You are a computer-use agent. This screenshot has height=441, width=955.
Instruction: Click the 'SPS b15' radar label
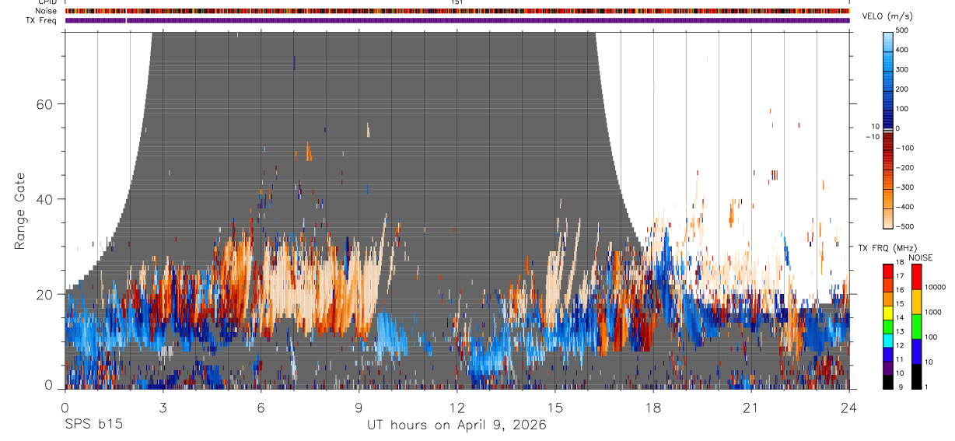click(93, 425)
